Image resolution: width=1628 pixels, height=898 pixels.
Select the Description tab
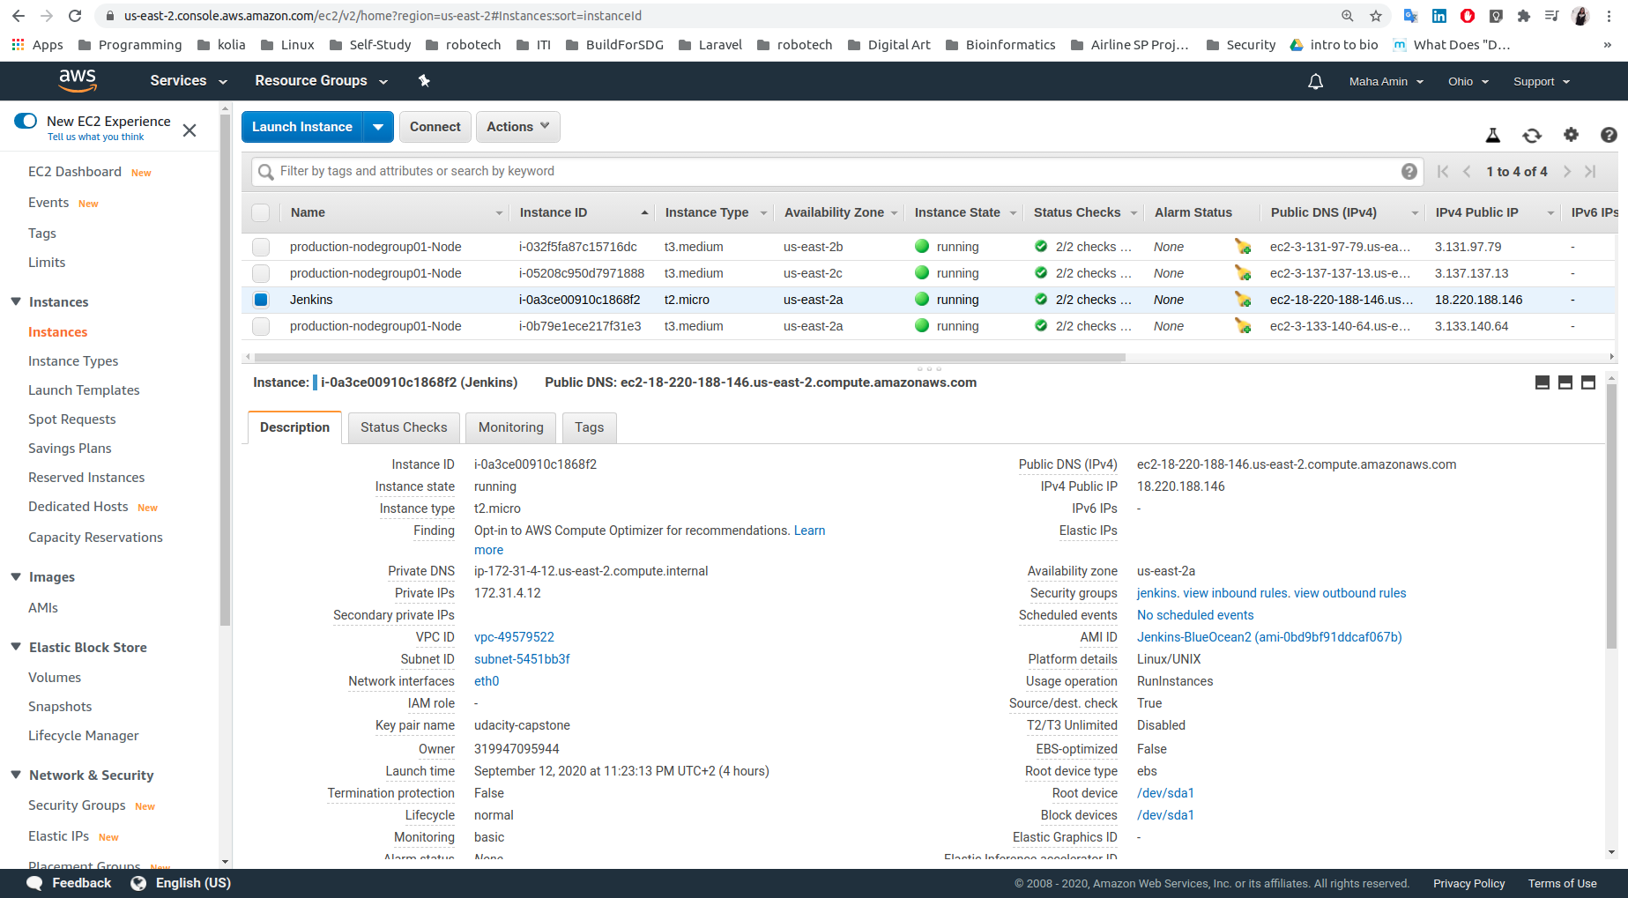point(294,427)
